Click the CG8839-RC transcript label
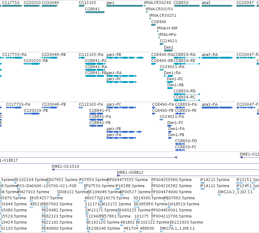 click(x=184, y=97)
